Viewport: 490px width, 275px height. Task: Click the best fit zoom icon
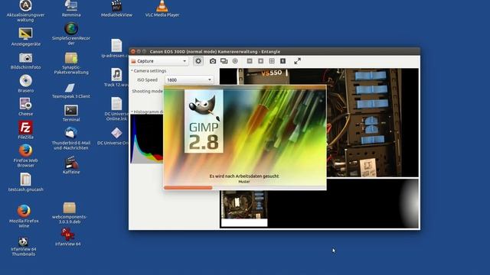pyautogui.click(x=272, y=61)
